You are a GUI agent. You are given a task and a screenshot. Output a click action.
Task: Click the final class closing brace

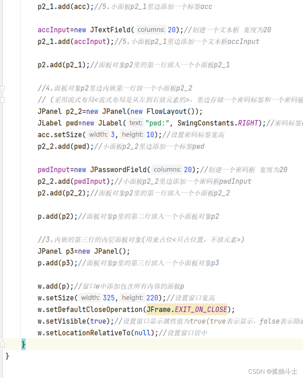(7, 356)
